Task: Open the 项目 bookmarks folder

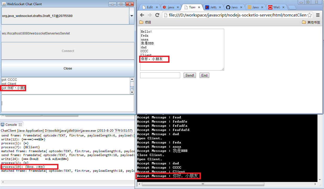Action: point(145,22)
